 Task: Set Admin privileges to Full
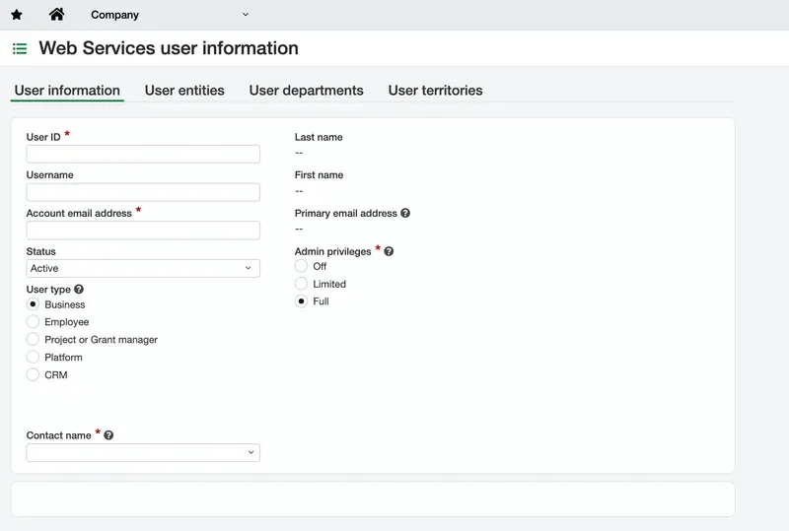[x=301, y=301]
